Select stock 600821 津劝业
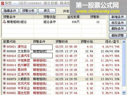Image resolution: width=127 pixels, height=95 pixels. pos(17,47)
